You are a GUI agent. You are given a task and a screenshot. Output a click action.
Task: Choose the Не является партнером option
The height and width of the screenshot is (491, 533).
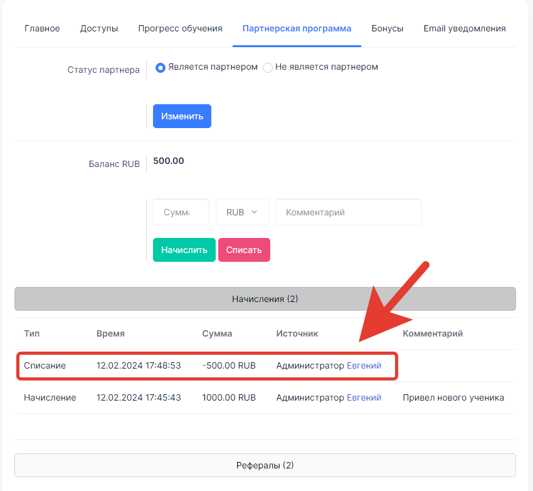268,68
